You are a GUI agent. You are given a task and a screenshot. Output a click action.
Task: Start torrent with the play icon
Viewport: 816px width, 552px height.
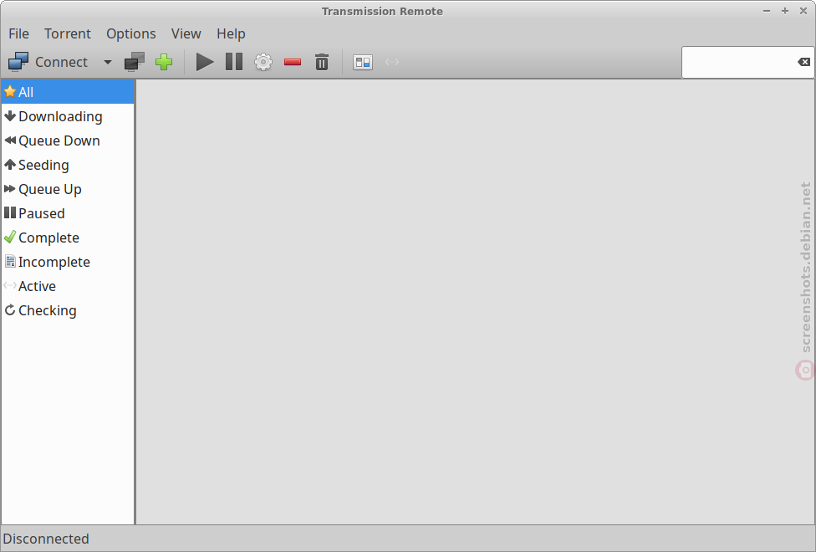coord(205,62)
